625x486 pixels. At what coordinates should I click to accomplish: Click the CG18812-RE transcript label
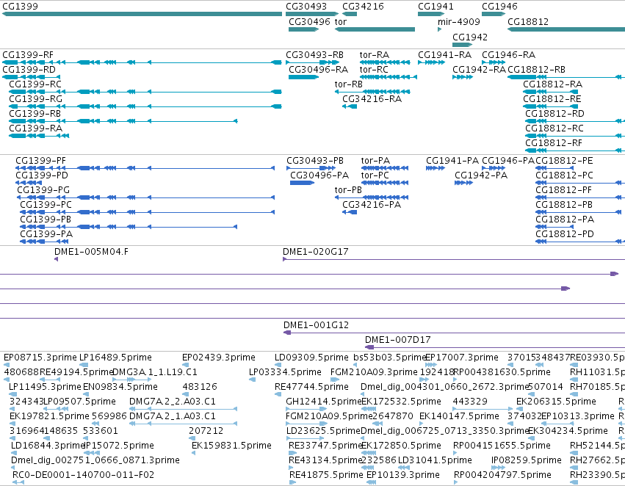[x=552, y=99]
